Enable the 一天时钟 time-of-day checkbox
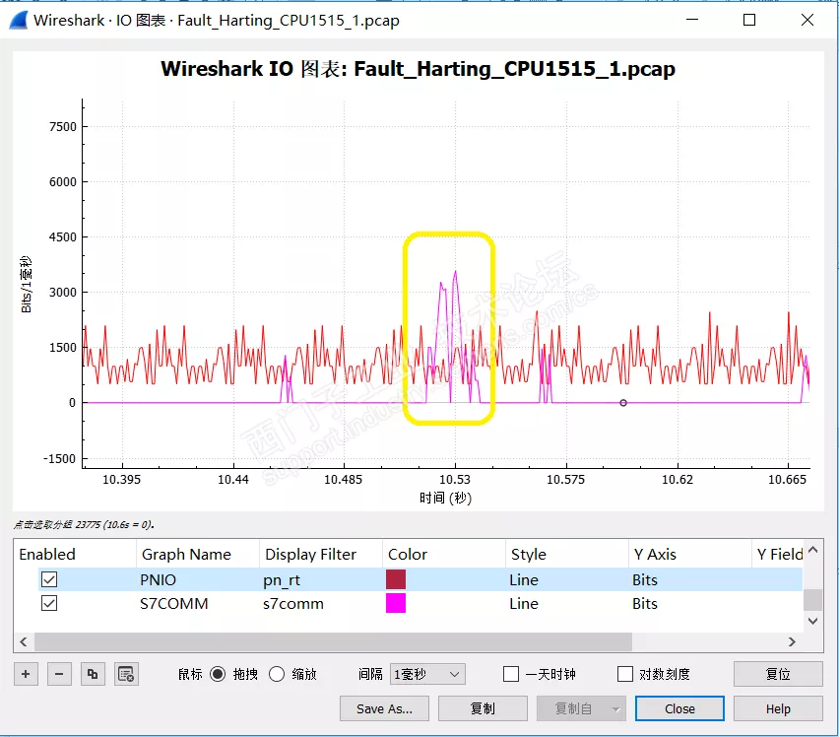This screenshot has width=840, height=737. (x=511, y=674)
